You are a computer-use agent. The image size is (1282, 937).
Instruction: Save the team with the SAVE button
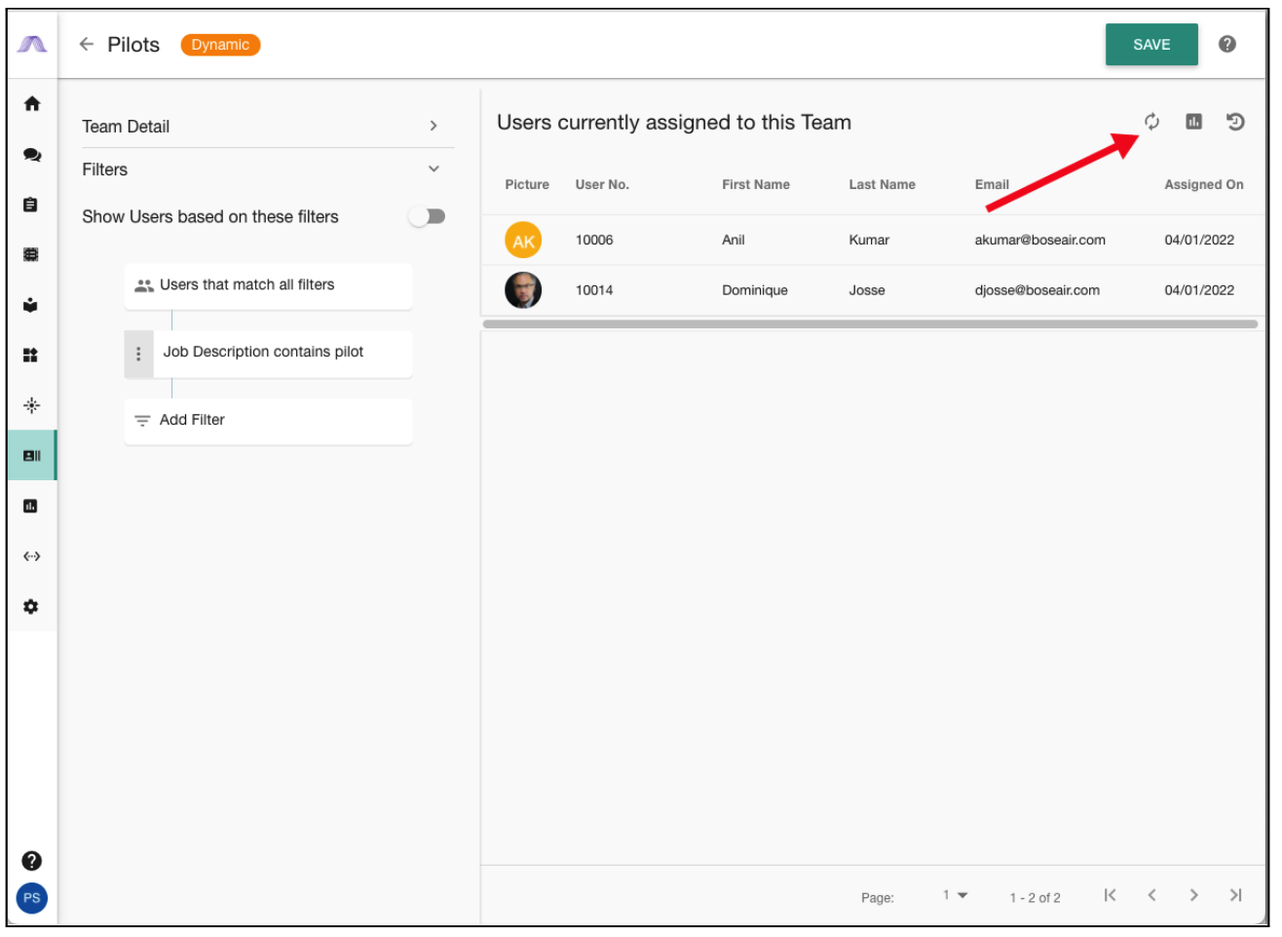click(1151, 45)
